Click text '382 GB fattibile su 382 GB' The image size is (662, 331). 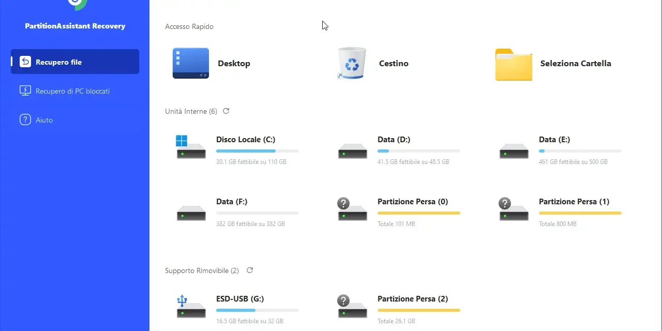250,224
